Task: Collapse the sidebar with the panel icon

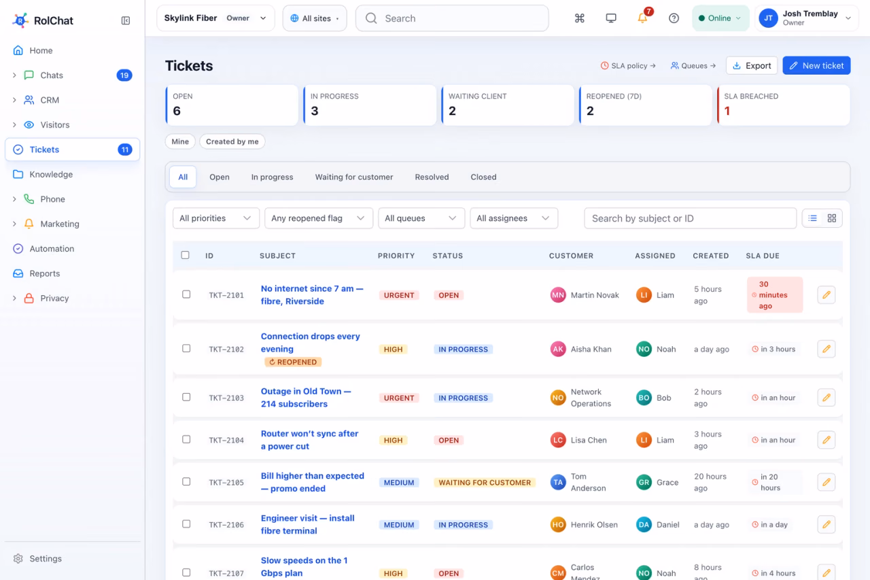Action: [x=126, y=20]
